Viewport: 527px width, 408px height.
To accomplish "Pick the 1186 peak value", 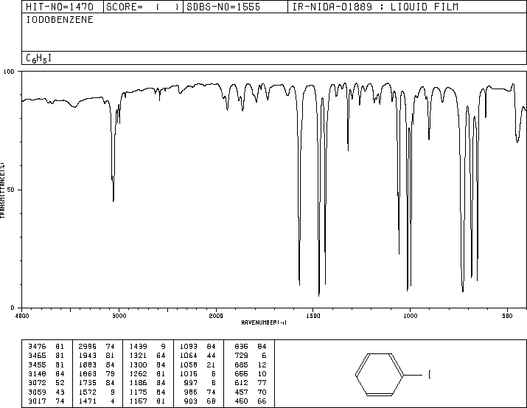I will coord(138,383).
